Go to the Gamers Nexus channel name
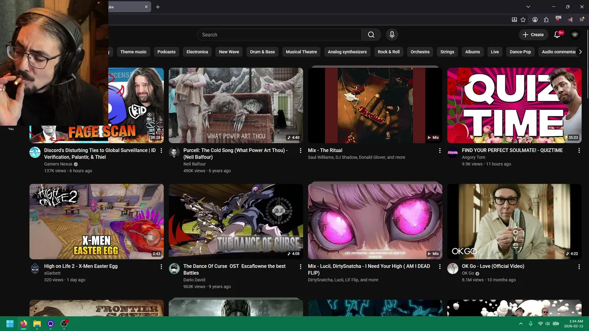Image resolution: width=589 pixels, height=331 pixels. pyautogui.click(x=58, y=164)
